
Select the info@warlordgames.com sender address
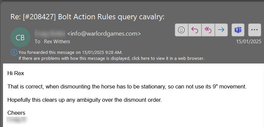tap(104, 34)
